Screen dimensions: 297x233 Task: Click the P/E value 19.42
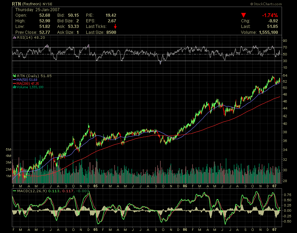111,15
